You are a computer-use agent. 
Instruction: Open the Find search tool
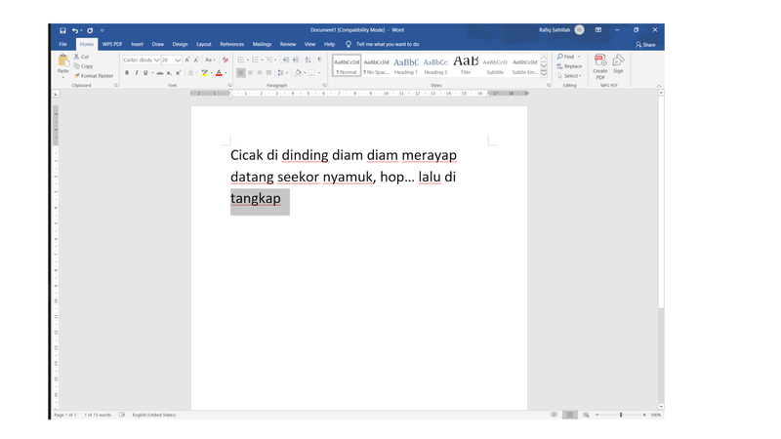coord(566,57)
